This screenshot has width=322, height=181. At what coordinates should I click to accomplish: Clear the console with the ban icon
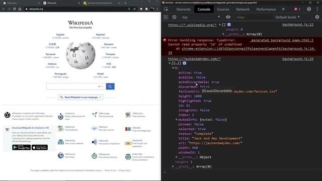pyautogui.click(x=174, y=17)
